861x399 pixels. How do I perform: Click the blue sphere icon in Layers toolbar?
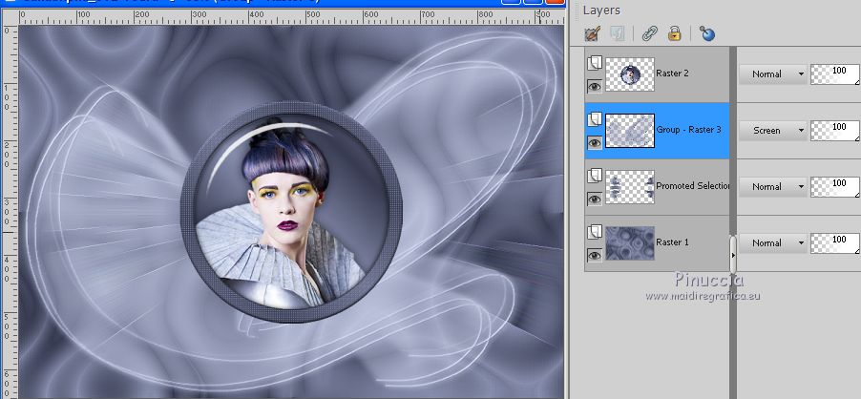(x=707, y=34)
